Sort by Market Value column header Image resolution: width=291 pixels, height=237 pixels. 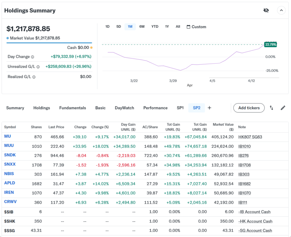(x=223, y=127)
